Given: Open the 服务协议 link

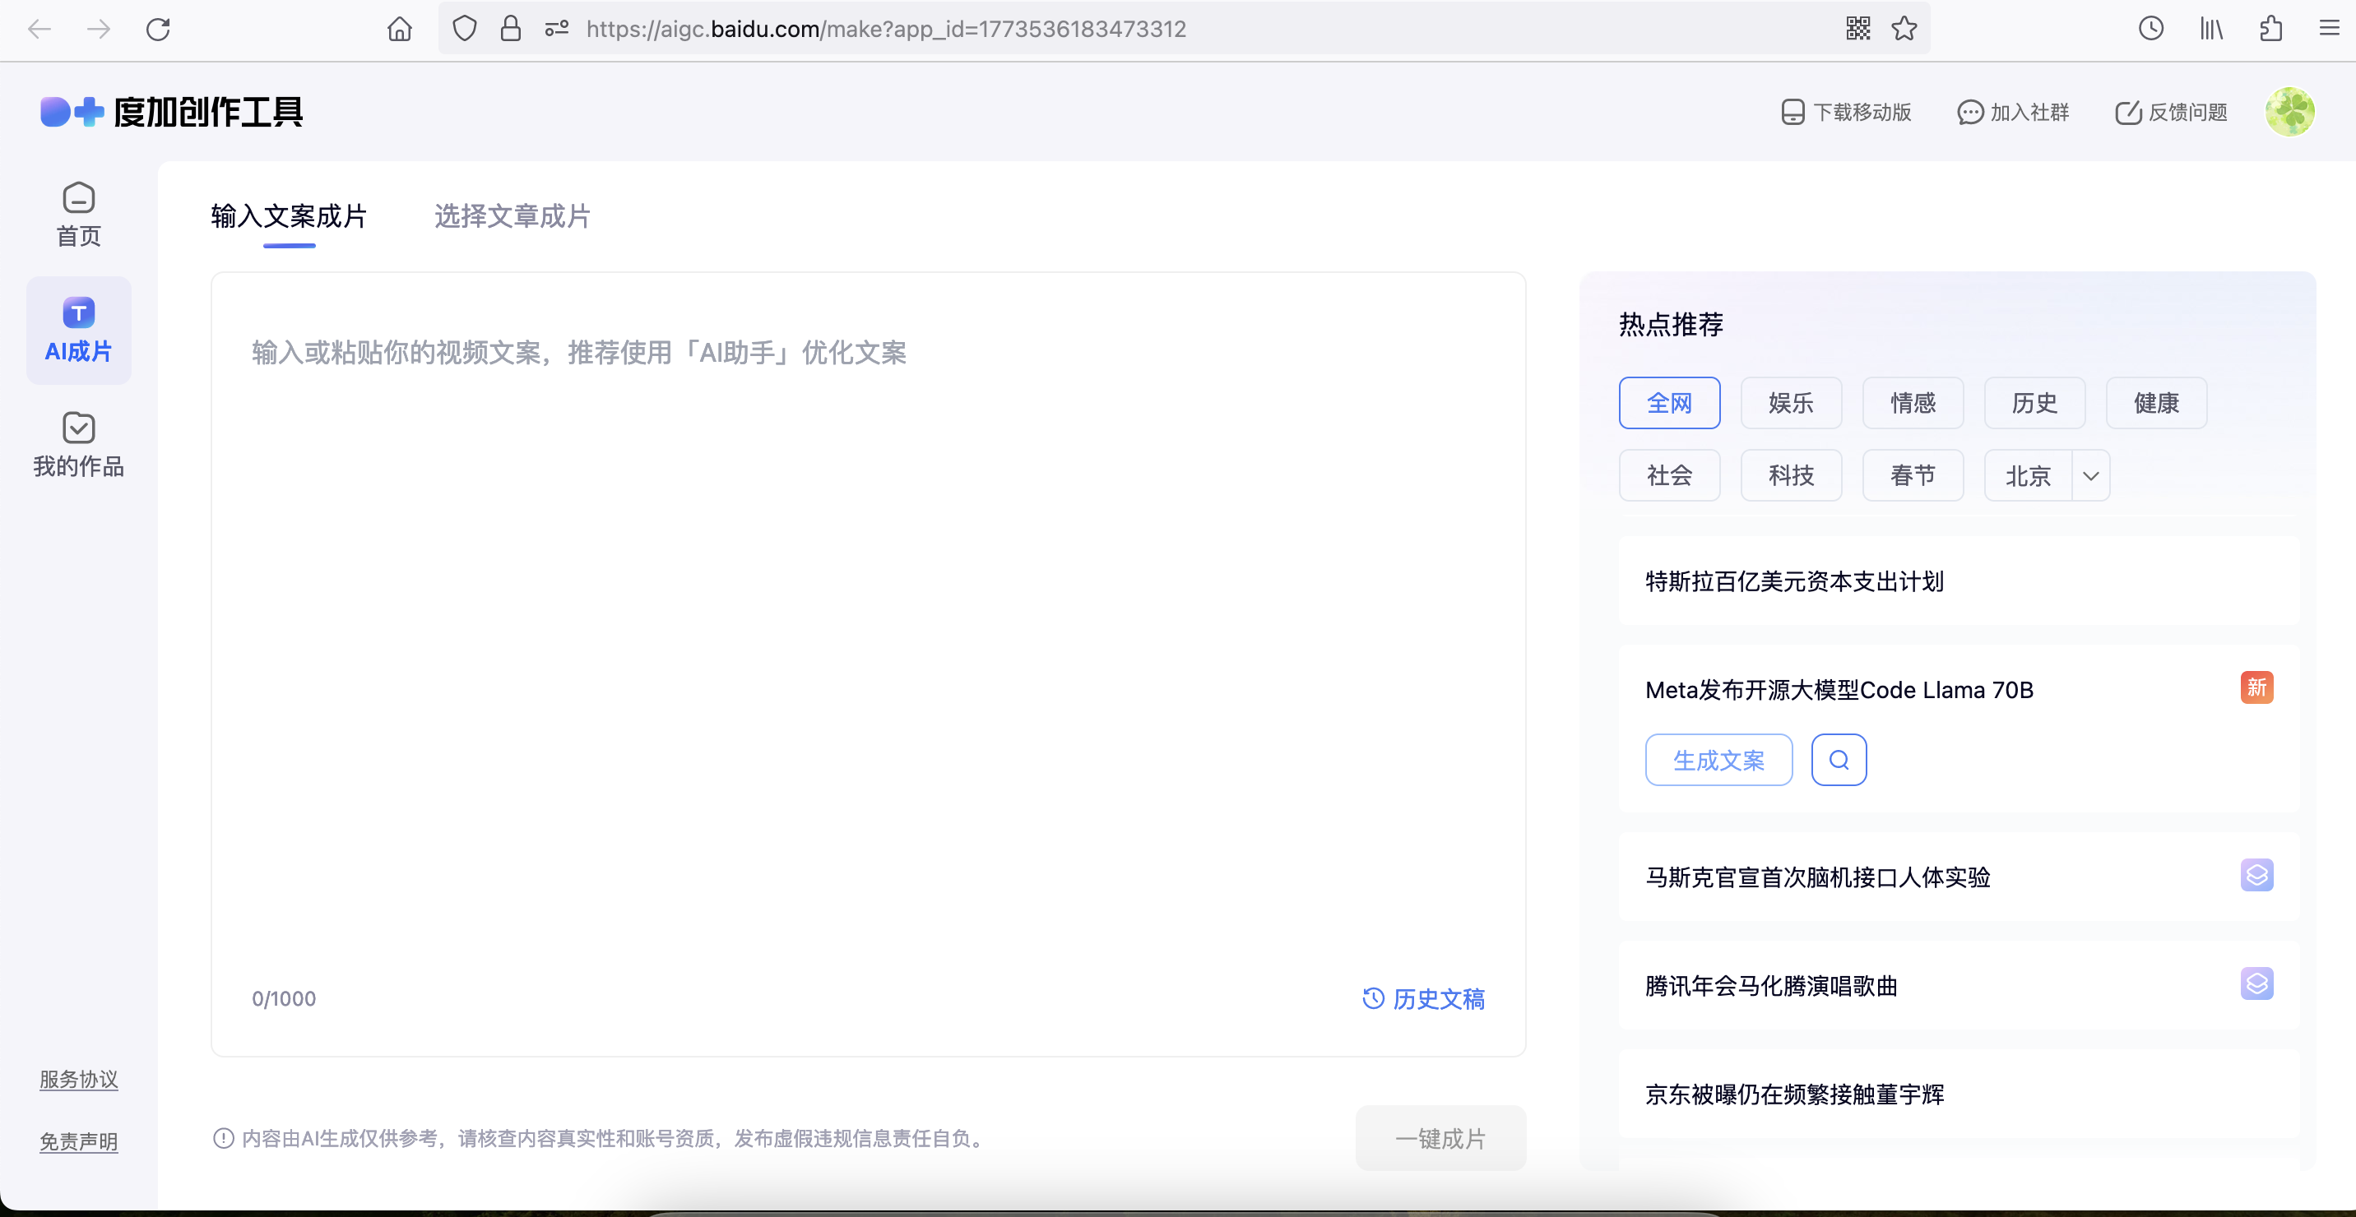Looking at the screenshot, I should pos(79,1079).
